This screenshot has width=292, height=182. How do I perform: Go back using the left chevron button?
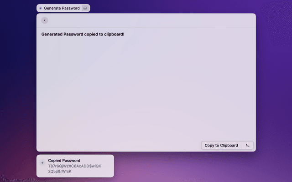tap(44, 20)
